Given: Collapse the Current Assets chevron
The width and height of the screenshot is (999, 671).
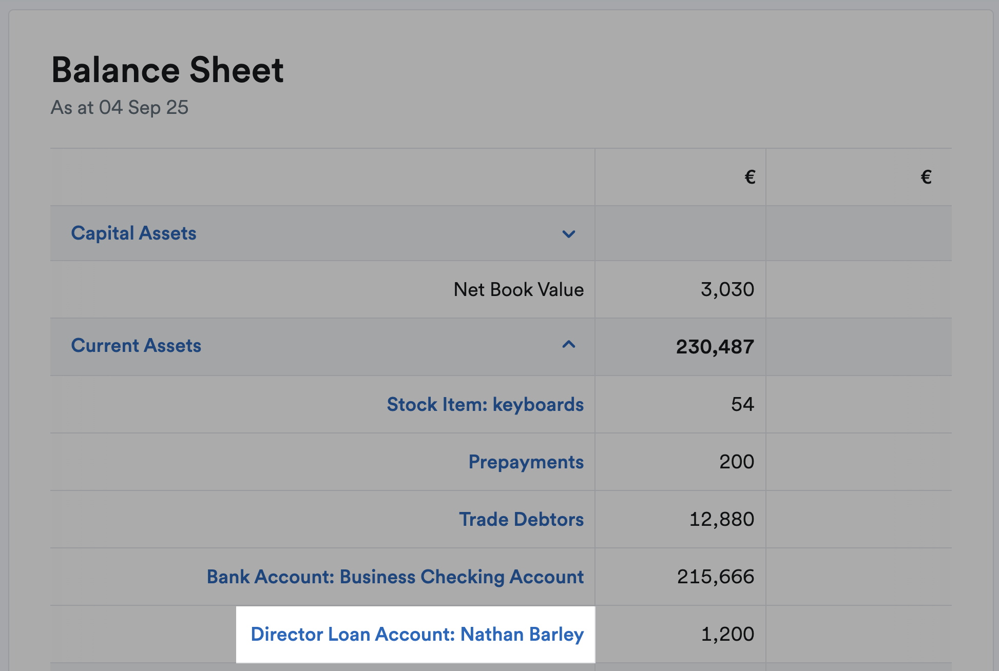Looking at the screenshot, I should click(x=568, y=345).
